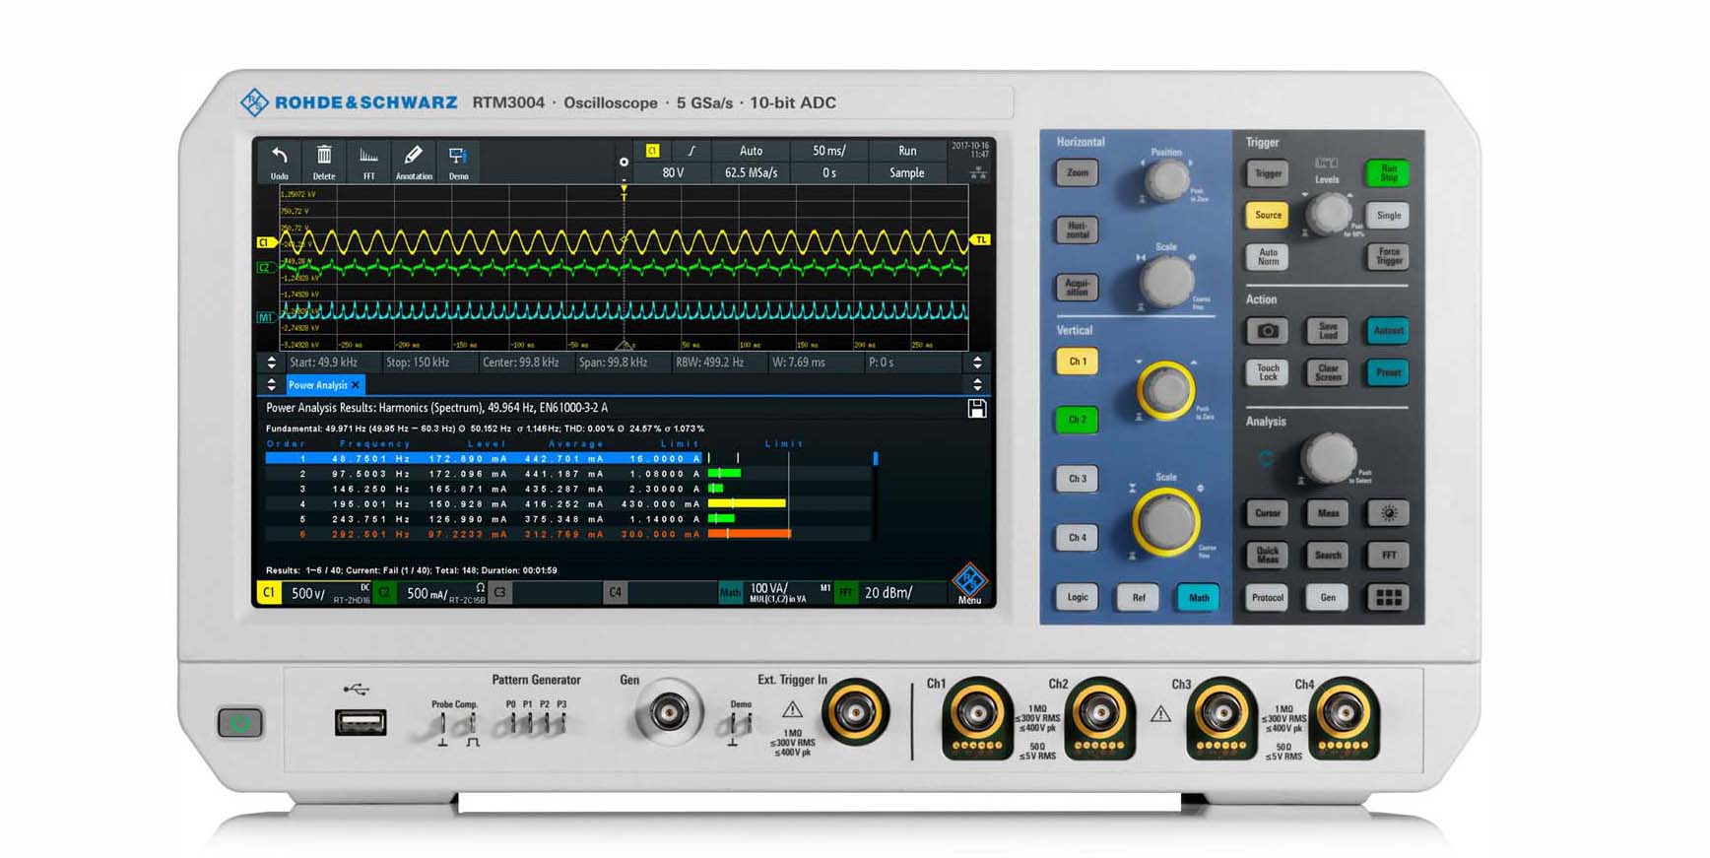Click the trigger Levels knob
This screenshot has height=858, width=1710.
[x=1329, y=213]
